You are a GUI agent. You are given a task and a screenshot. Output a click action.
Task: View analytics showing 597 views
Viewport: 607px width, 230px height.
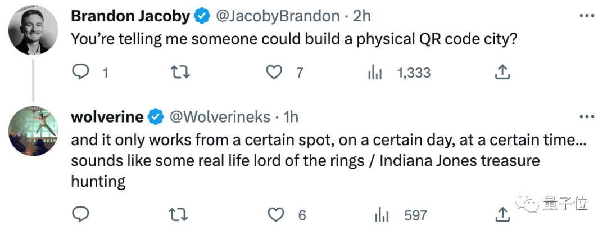click(382, 215)
